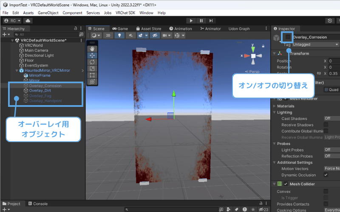Select Directional Light in Hierarchy
Screen dimensions: 340x212
pos(39,56)
